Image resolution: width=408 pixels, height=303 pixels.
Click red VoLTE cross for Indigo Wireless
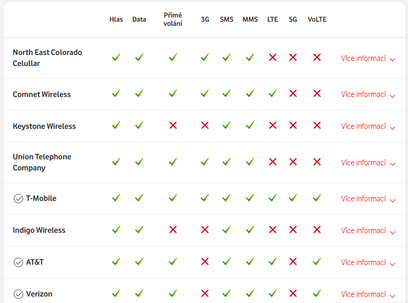pyautogui.click(x=317, y=230)
